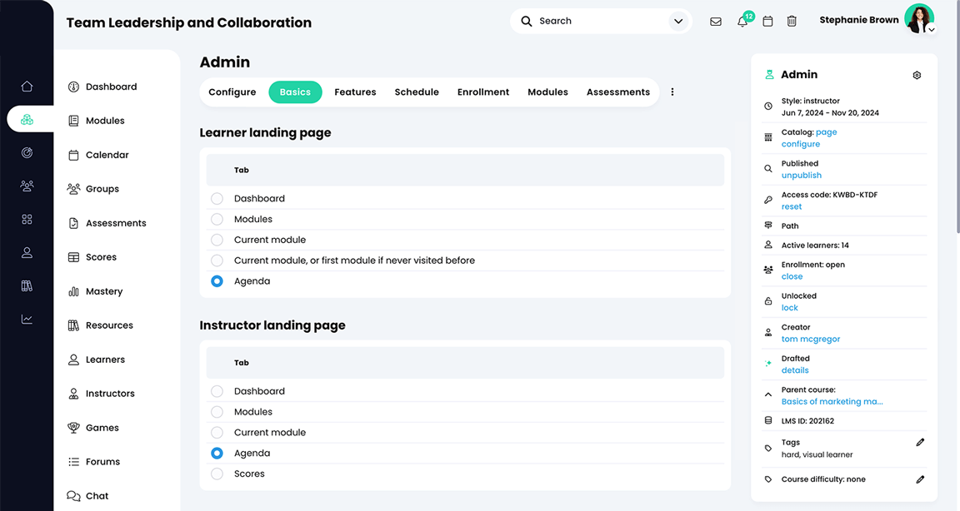Click the unpublish link
The image size is (960, 511).
pyautogui.click(x=801, y=175)
